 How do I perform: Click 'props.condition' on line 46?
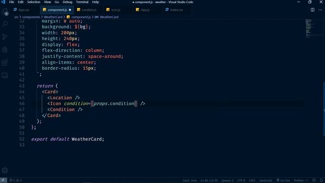pyautogui.click(x=114, y=104)
